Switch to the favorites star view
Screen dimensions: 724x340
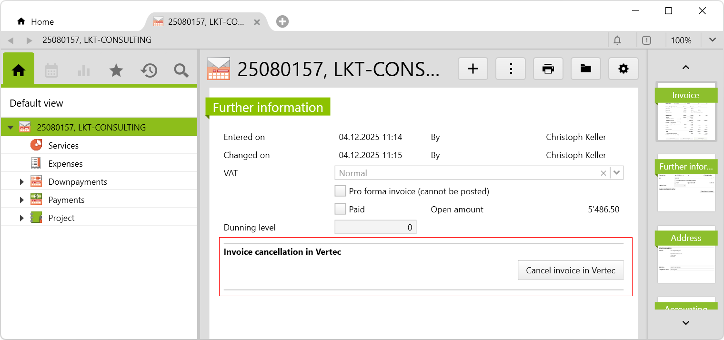click(116, 71)
